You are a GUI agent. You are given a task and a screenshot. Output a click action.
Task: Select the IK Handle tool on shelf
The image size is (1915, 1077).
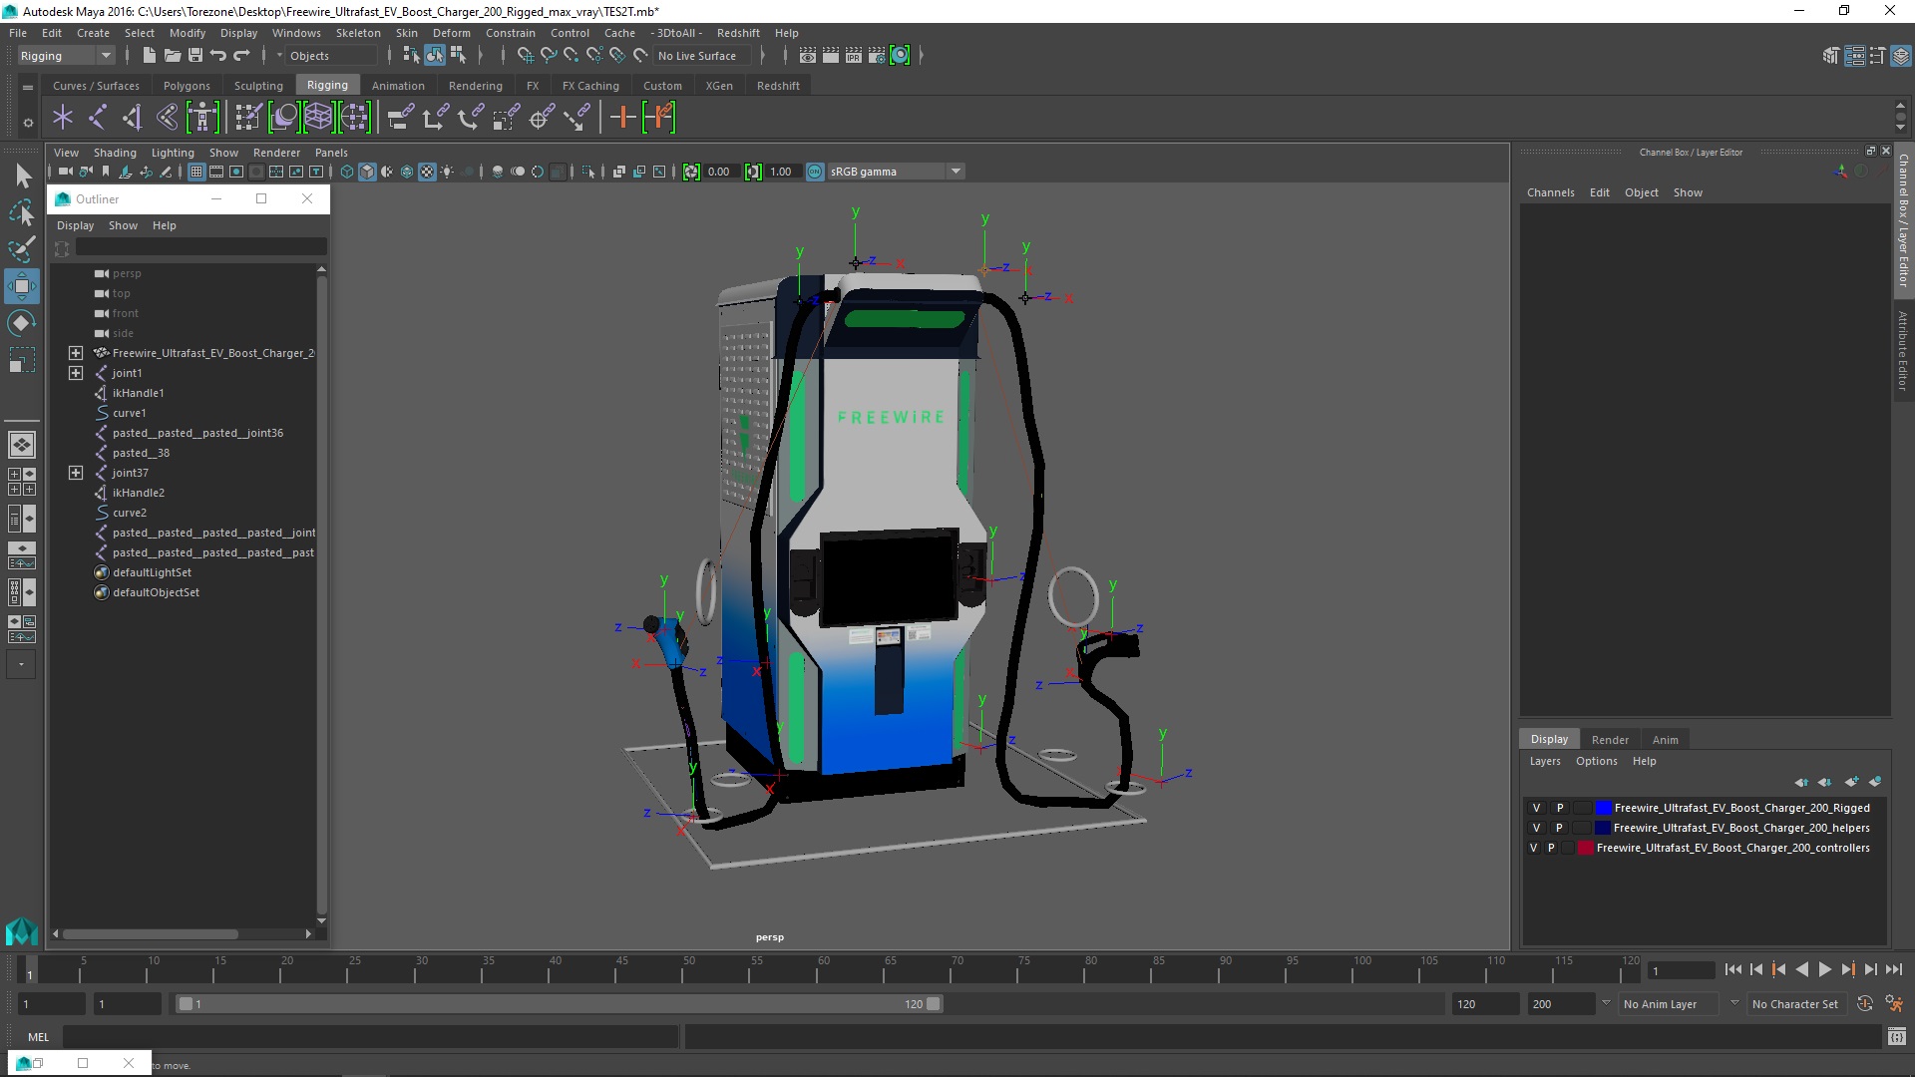[132, 118]
